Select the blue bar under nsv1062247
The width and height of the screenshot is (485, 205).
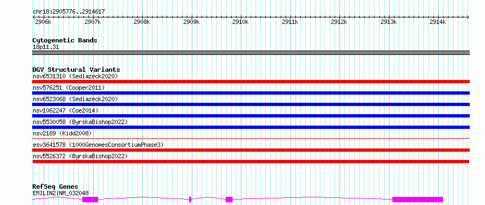251,116
